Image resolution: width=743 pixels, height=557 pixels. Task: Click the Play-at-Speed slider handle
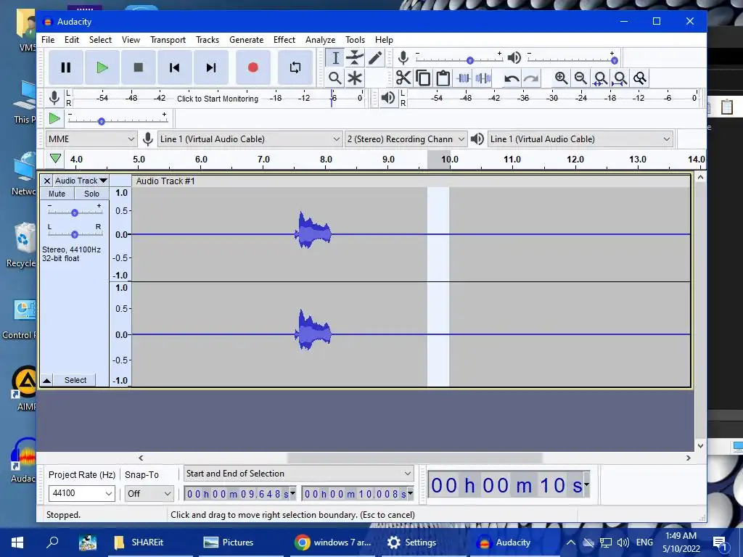101,122
